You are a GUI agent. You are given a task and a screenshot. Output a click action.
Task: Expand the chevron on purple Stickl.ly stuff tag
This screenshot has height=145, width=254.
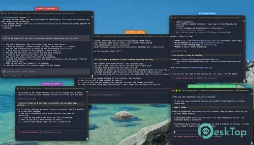(x=61, y=84)
